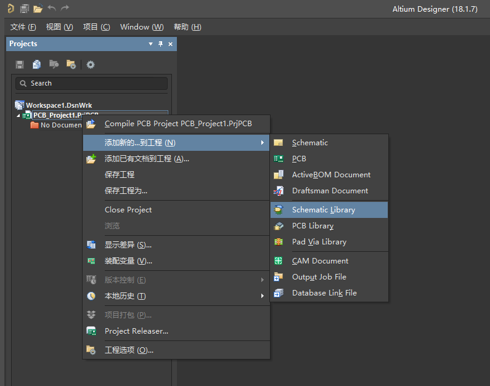Click the Pad Via Library icon
The height and width of the screenshot is (386, 490).
coord(278,242)
